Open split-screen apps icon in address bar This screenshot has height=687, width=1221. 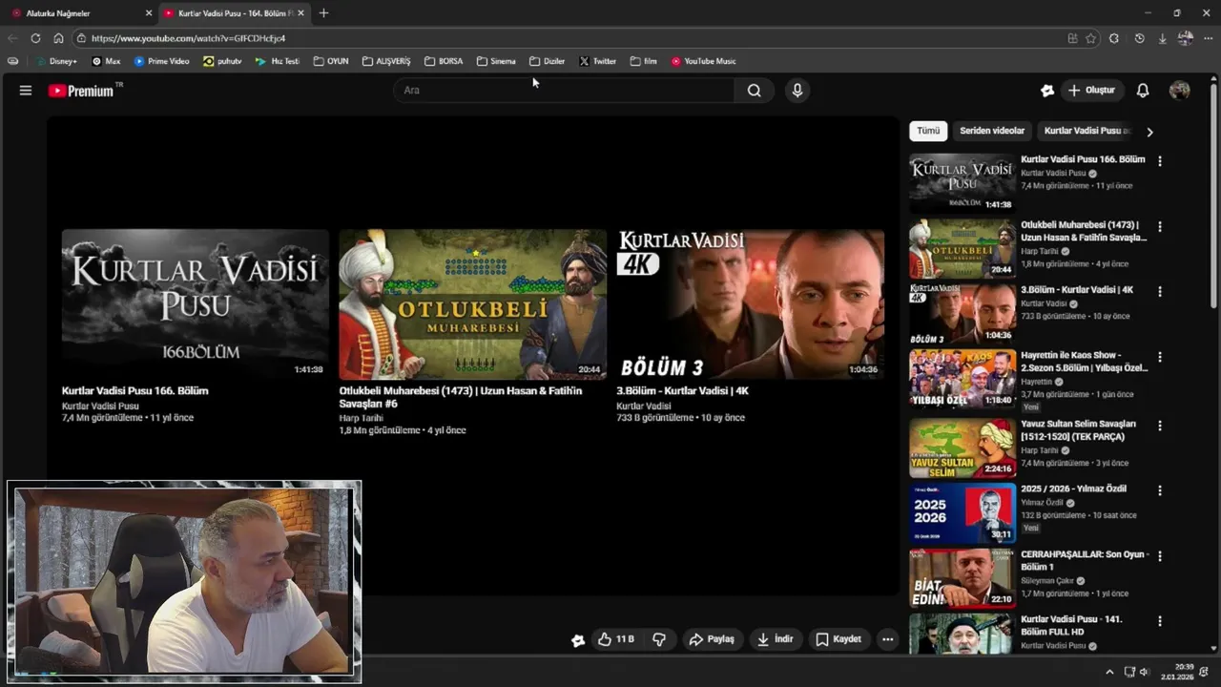pyautogui.click(x=1072, y=38)
